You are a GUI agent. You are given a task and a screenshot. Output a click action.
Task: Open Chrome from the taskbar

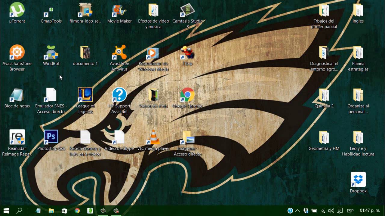click(x=77, y=211)
